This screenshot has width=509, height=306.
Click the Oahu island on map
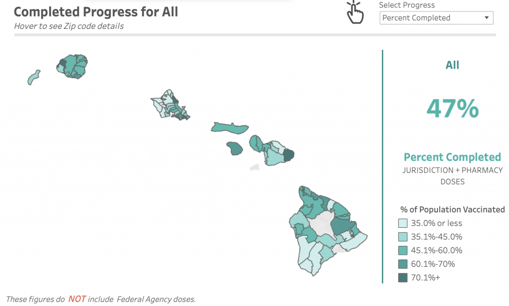tap(170, 105)
